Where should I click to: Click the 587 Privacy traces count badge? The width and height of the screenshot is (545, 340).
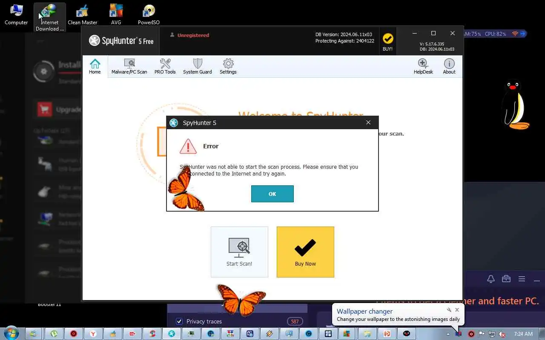point(295,321)
